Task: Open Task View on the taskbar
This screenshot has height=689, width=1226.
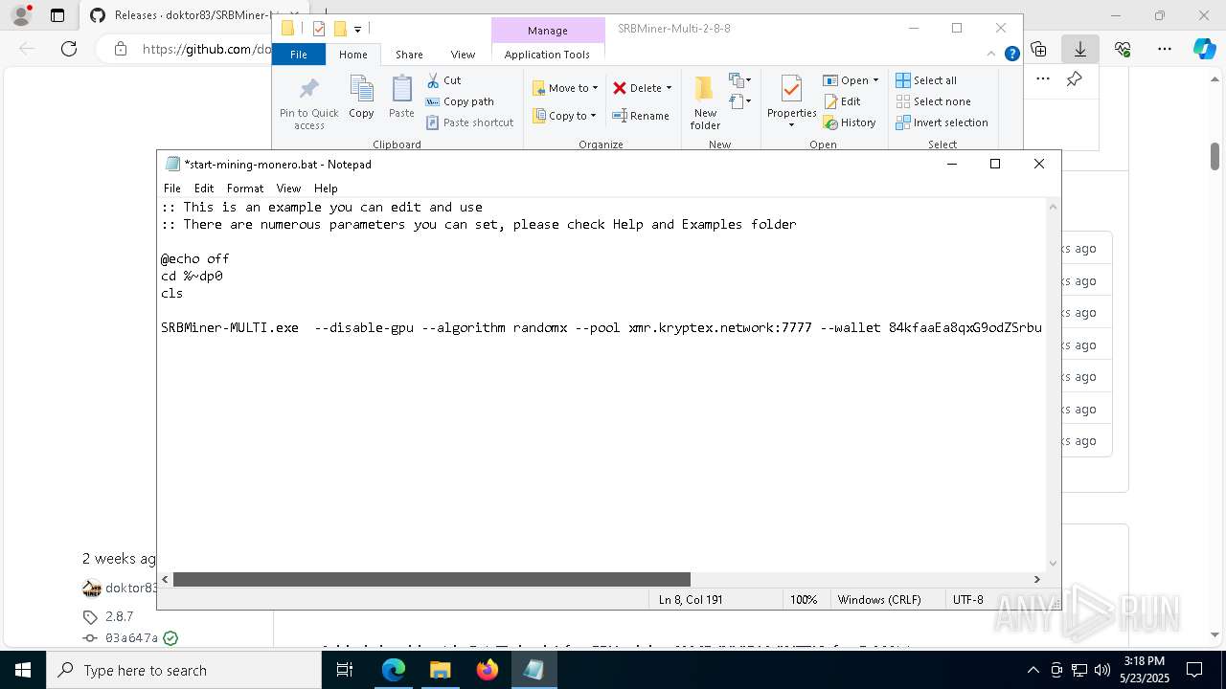Action: click(x=346, y=670)
